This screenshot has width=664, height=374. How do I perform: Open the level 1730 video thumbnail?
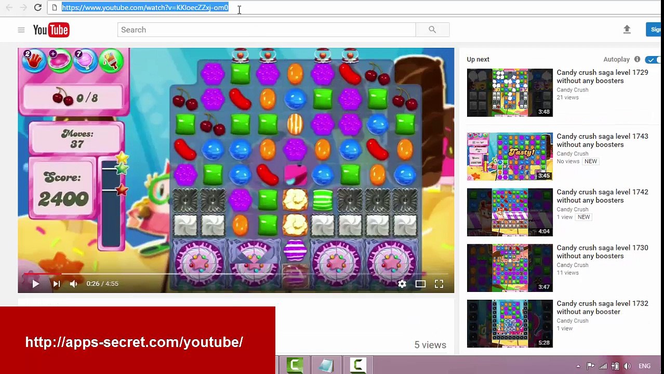coord(510,268)
